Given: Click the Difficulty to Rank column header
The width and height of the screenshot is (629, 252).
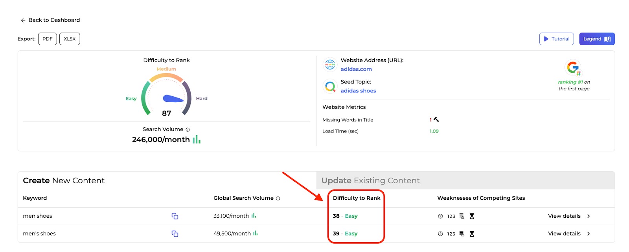Looking at the screenshot, I should point(357,198).
